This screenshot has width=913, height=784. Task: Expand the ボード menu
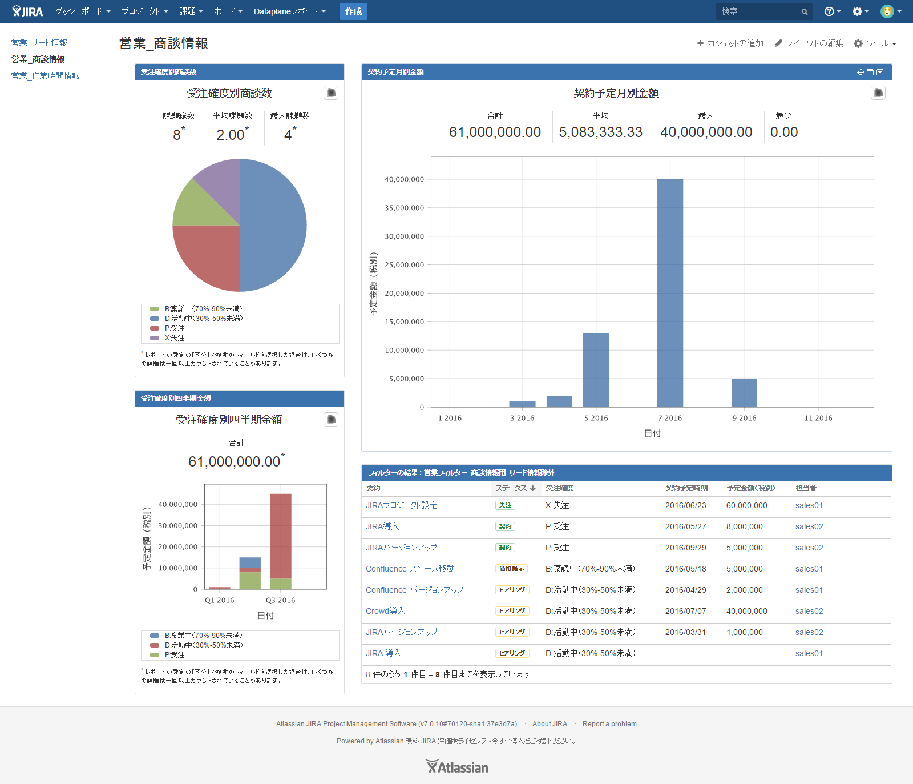tap(228, 11)
